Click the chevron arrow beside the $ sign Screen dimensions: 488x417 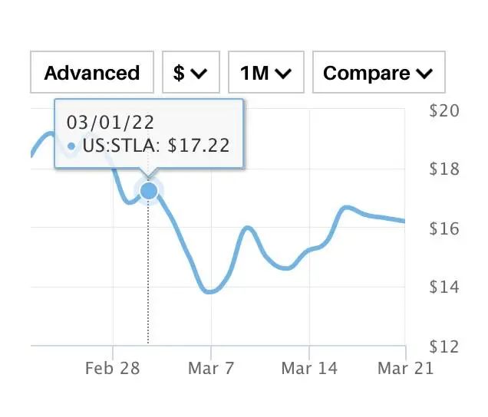[x=199, y=74]
